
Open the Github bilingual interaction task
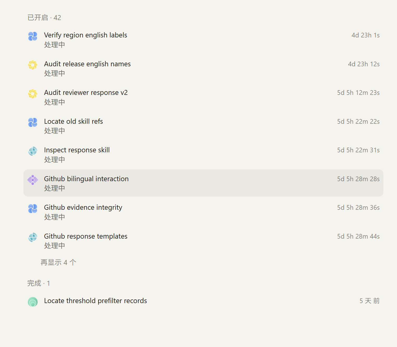point(203,183)
